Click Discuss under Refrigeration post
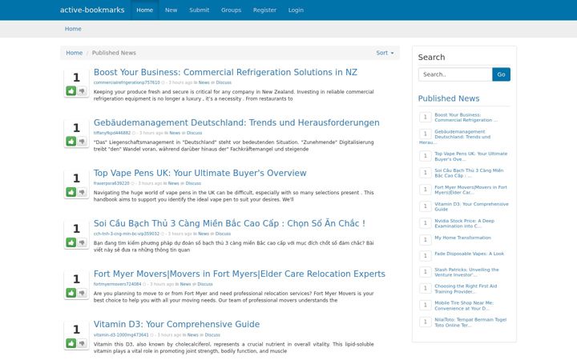This screenshot has height=360, width=577. tap(224, 82)
